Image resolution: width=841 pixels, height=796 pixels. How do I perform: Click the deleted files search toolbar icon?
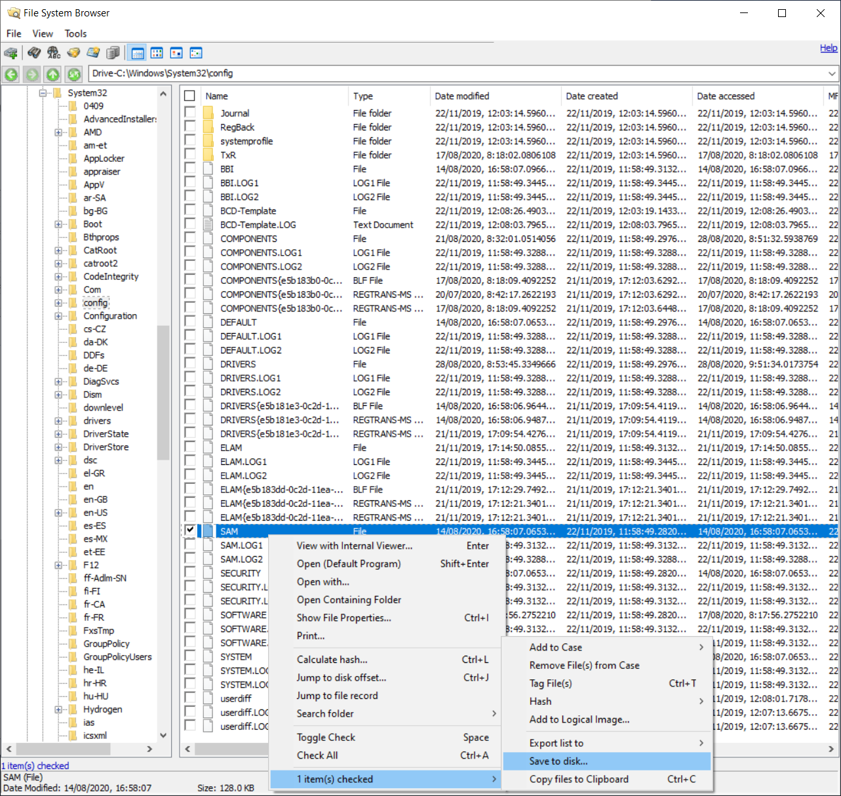click(73, 53)
